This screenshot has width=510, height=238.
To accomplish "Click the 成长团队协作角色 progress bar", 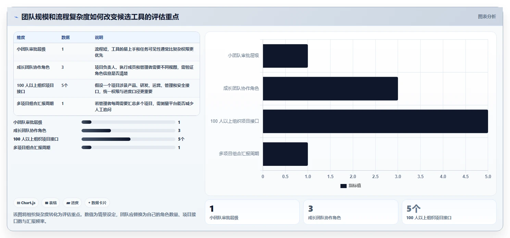I will coord(128,131).
